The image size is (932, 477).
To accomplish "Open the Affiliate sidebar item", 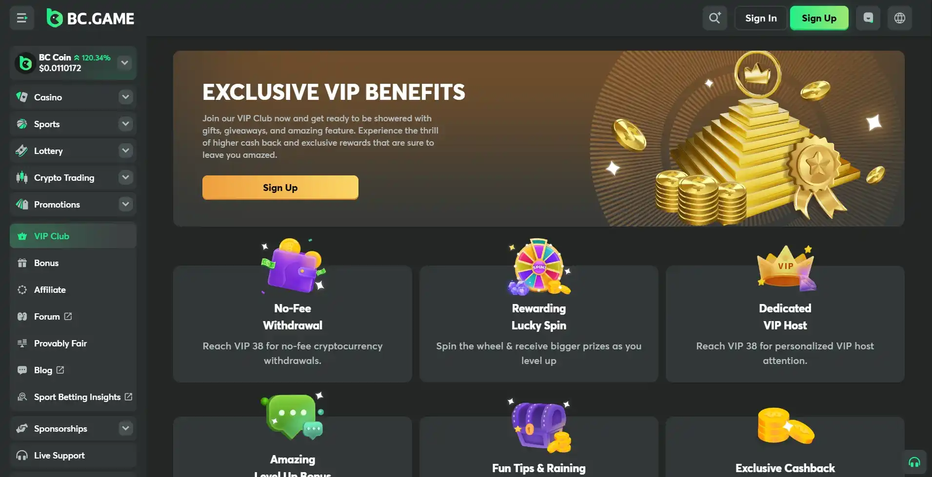I will point(50,290).
